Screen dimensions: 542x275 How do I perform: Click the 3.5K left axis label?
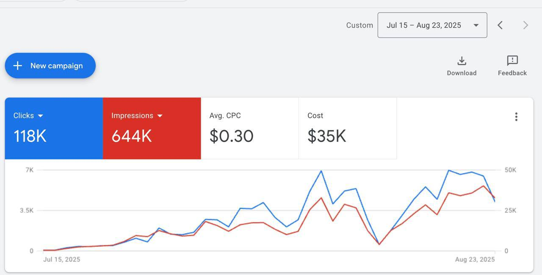26,210
